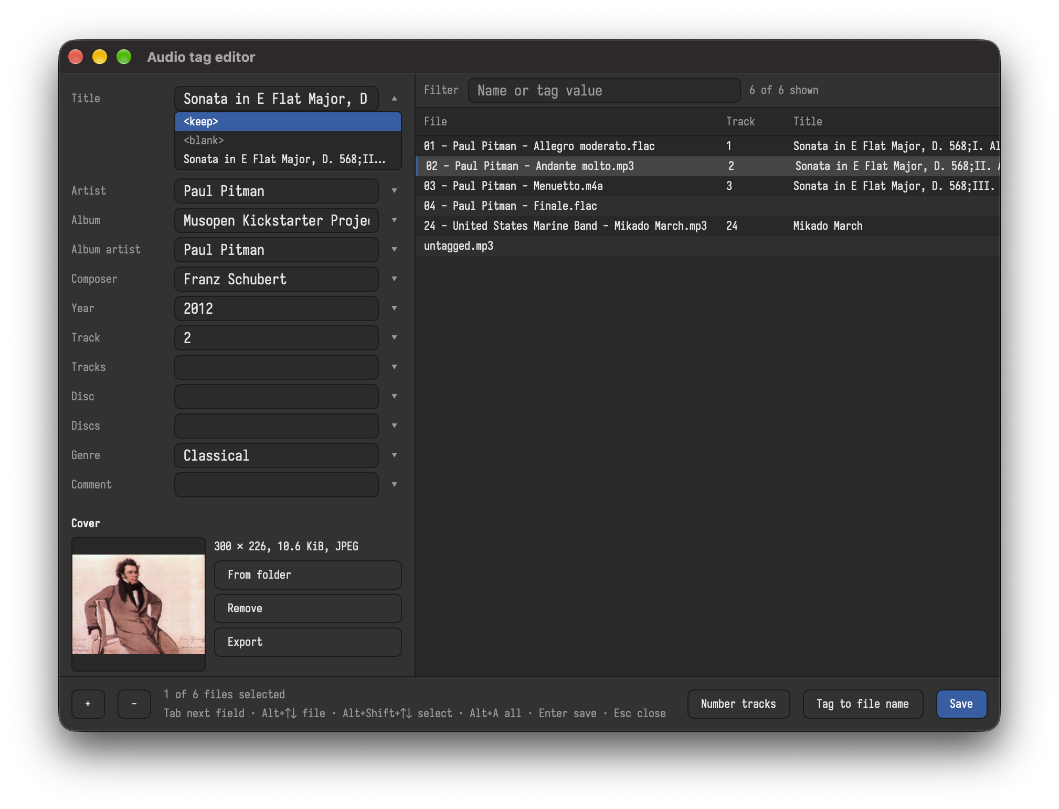
Task: Collapse the Title field dropdown arrow
Action: point(394,99)
